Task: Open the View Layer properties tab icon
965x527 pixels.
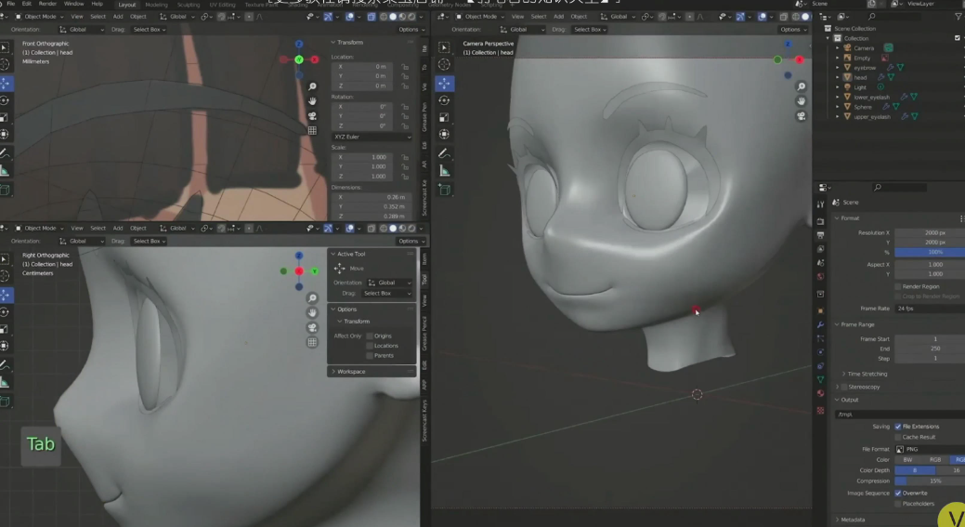Action: (820, 249)
